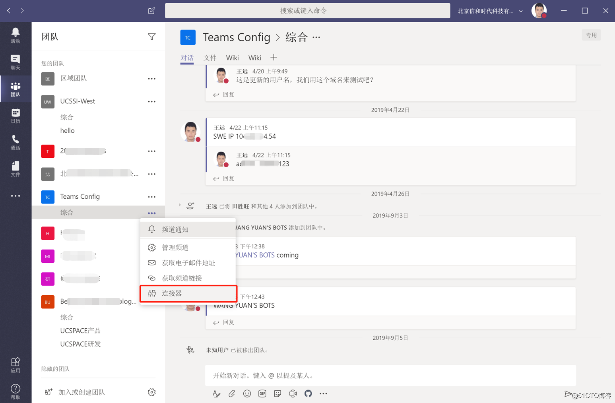The image size is (615, 403).
Task: Click the attach paperclip icon
Action: (232, 393)
